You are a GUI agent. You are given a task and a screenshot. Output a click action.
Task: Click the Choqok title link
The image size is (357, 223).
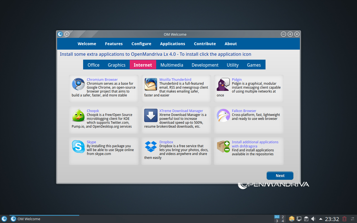(93, 111)
